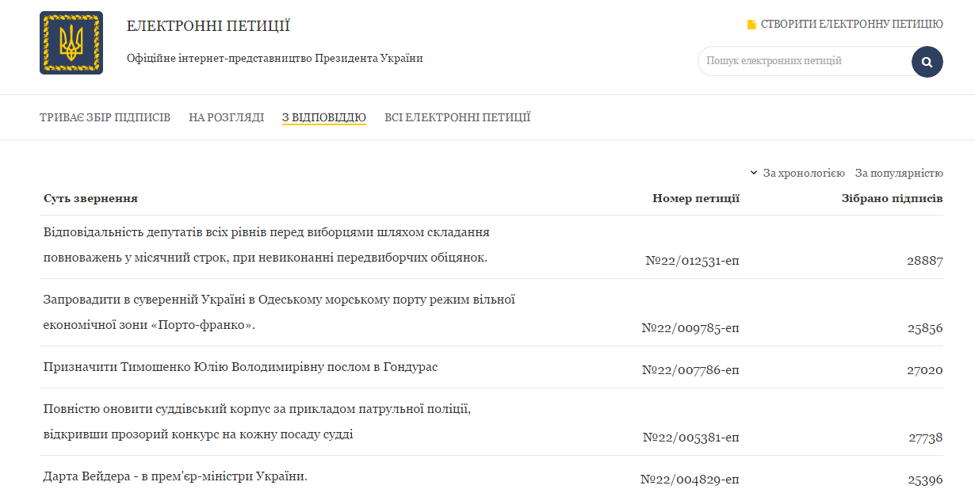Click the Ukrainian trident coat of arms logo
Screen dimensions: 975x497
[x=71, y=43]
